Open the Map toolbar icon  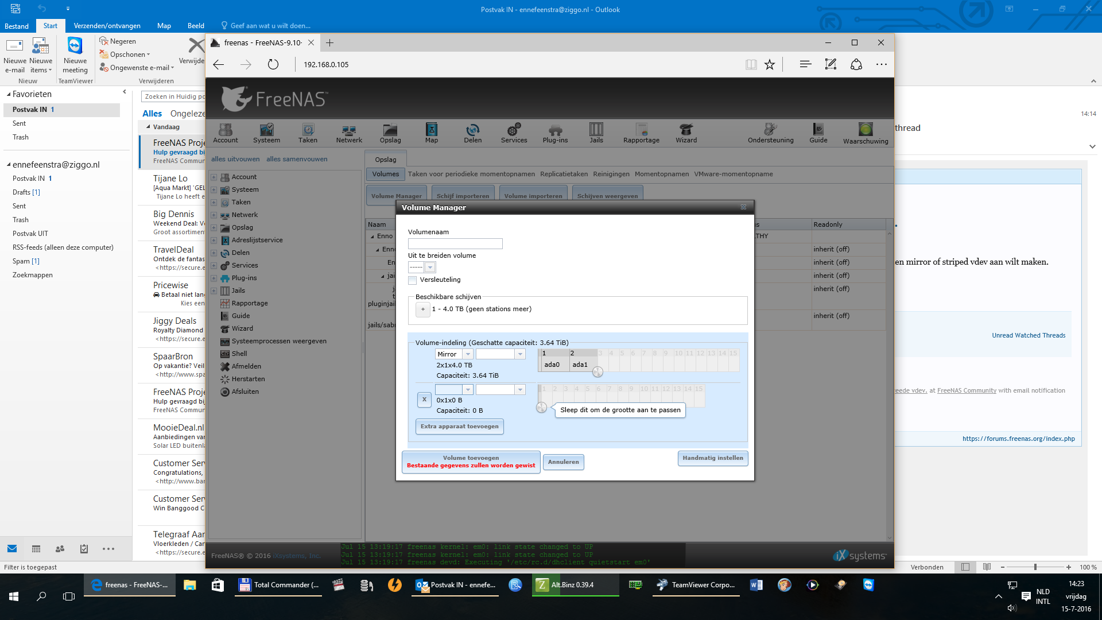[x=432, y=133]
